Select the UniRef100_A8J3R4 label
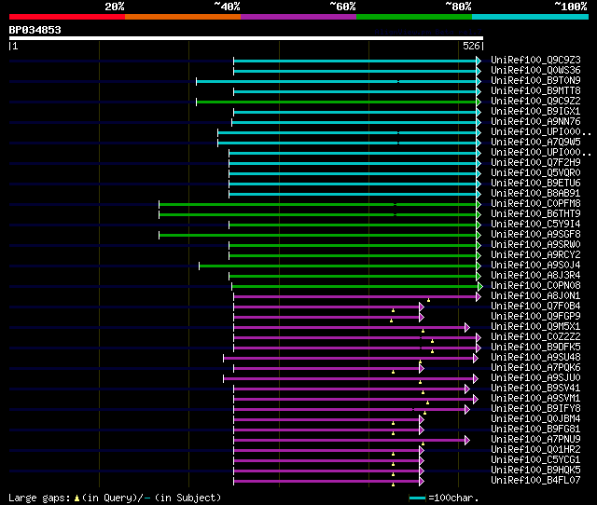597x505 pixels. [x=535, y=276]
